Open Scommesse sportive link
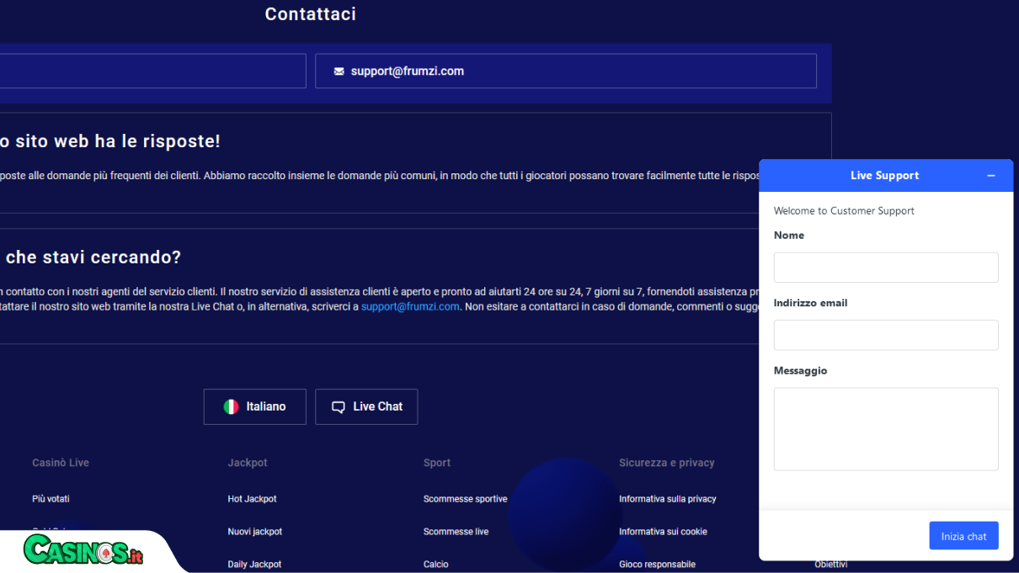 click(x=465, y=499)
